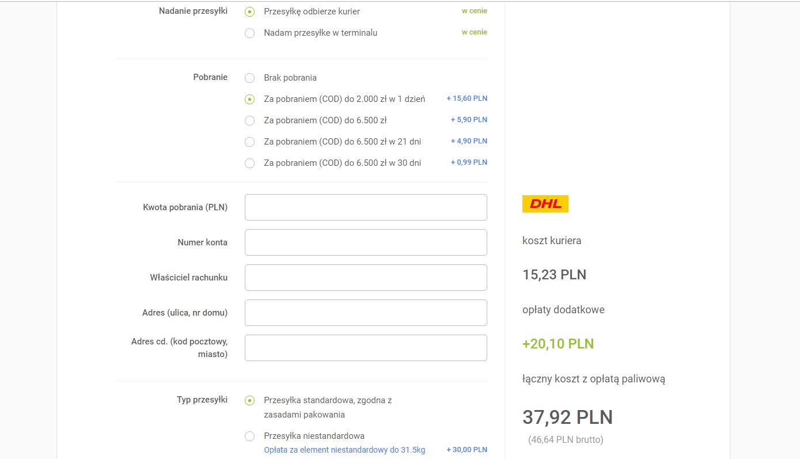Image resolution: width=800 pixels, height=459 pixels.
Task: Choose "Nadam przesyłkę w terminalu" option
Action: click(249, 33)
